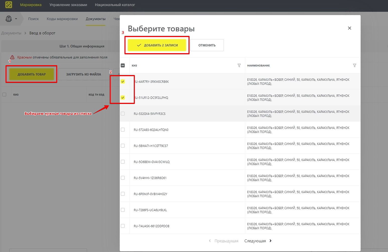The image size is (388, 252).
Task: Check row RU-572A93-6Q34LHTQN0
Action: 123,130
